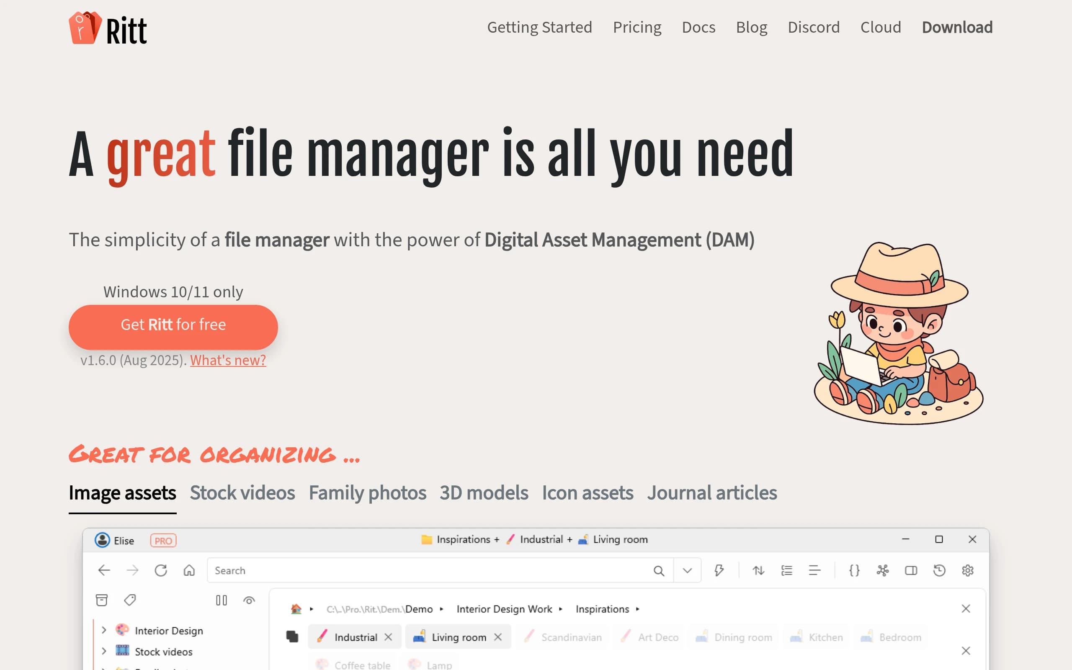Image resolution: width=1072 pixels, height=670 pixels.
Task: Click Elise's user avatar icon
Action: click(x=102, y=540)
